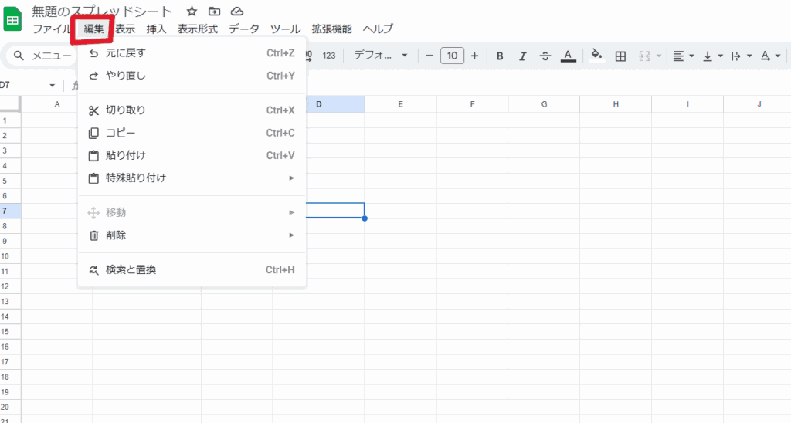Select the row 7 header
The height and width of the screenshot is (423, 791).
[10, 211]
